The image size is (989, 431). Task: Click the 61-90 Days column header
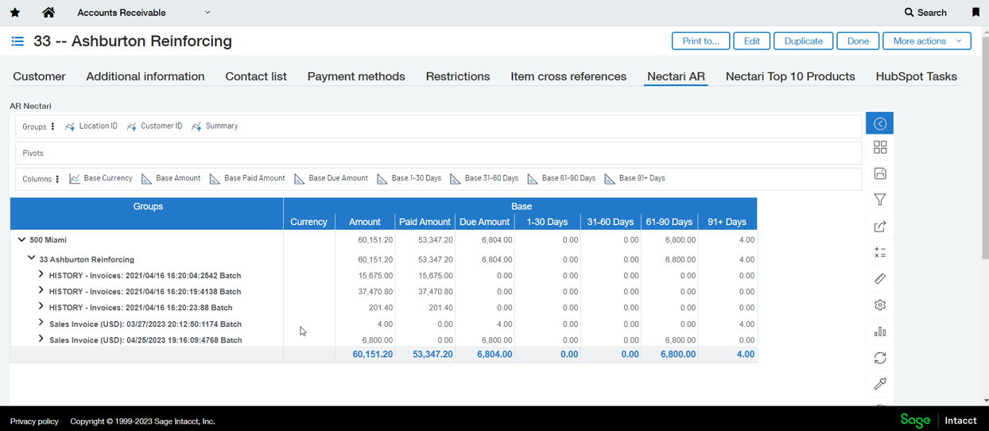point(669,222)
